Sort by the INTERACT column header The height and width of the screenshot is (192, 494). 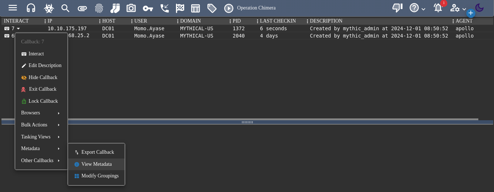click(16, 21)
